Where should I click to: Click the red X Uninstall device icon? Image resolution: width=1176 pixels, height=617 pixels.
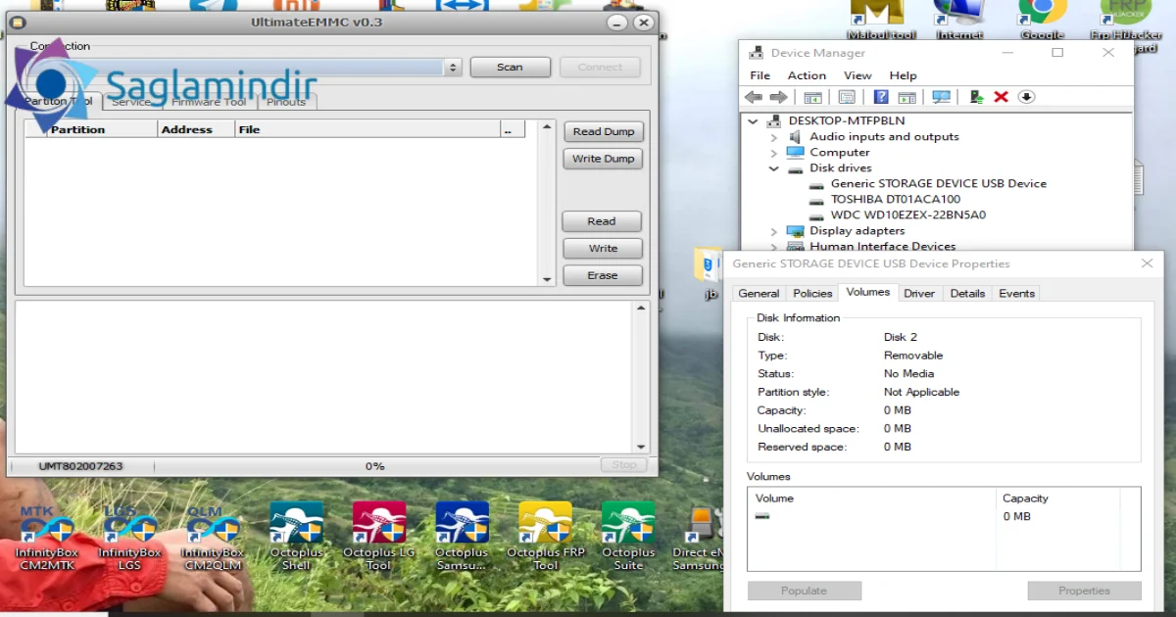pos(1001,97)
